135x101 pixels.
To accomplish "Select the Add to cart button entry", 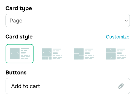I will tap(68, 86).
